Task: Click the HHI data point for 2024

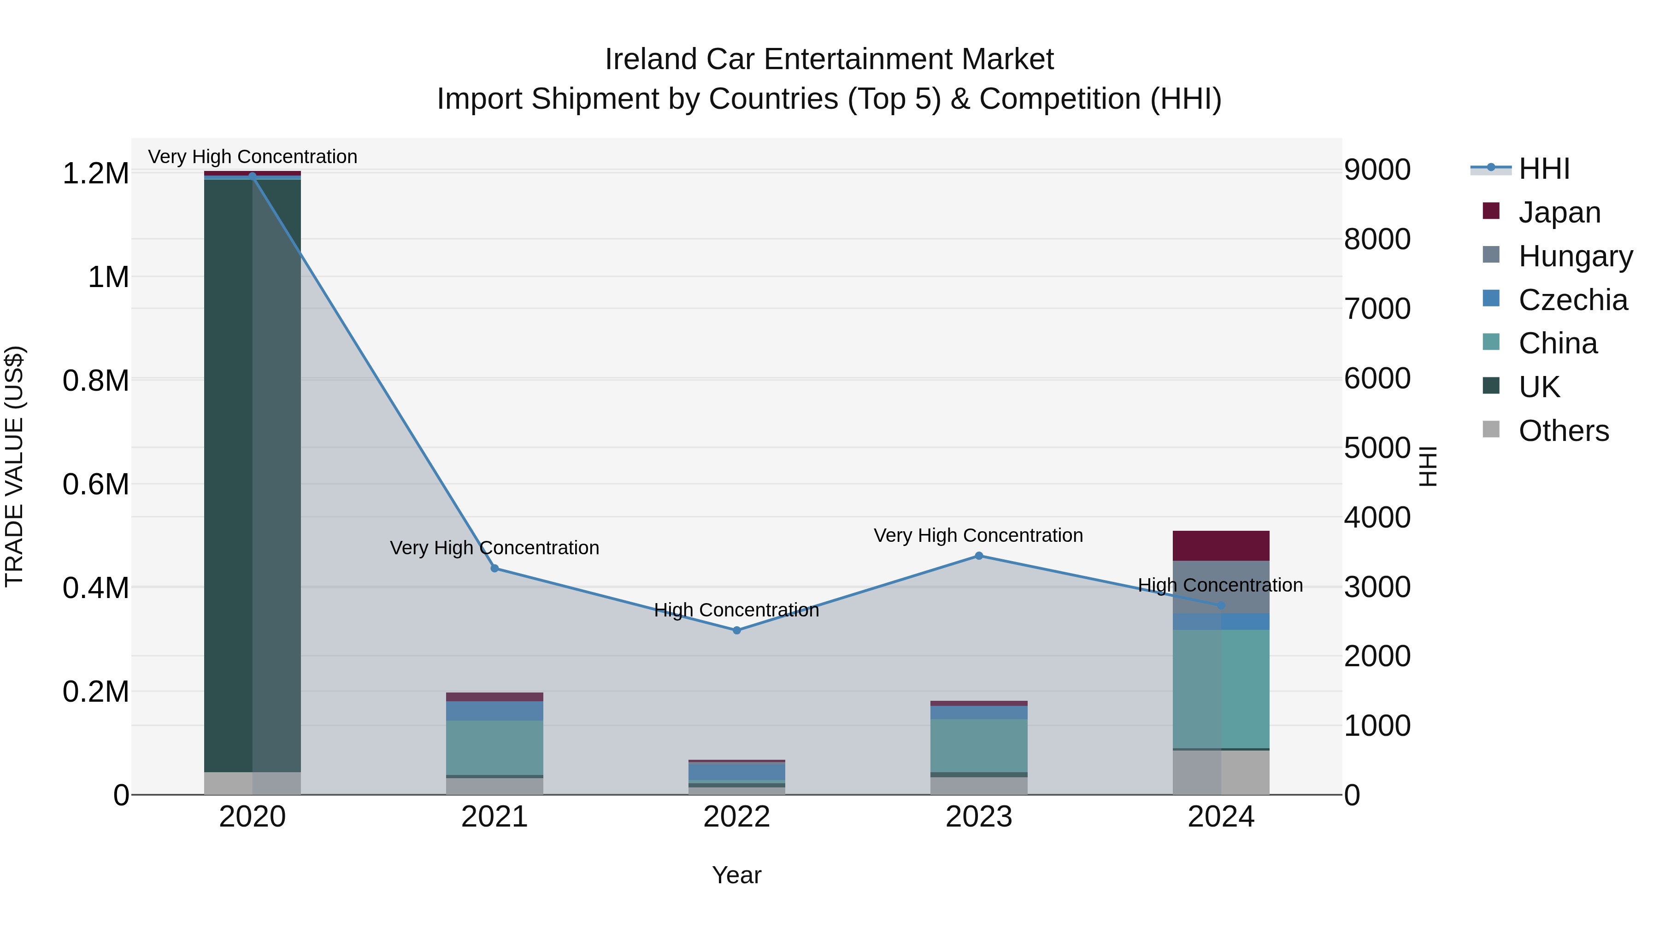Action: point(1221,606)
